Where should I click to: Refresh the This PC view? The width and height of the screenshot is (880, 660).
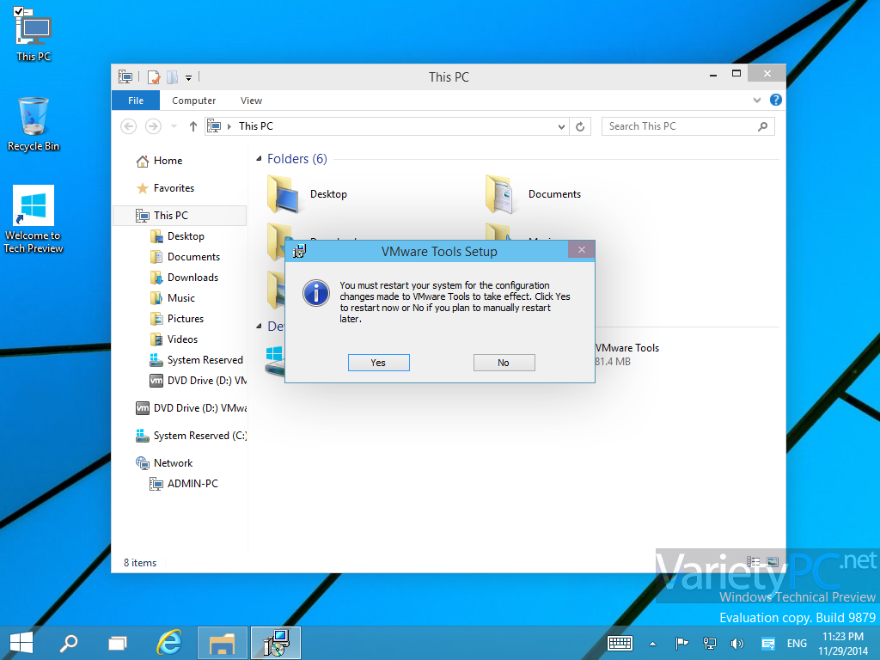(x=580, y=127)
